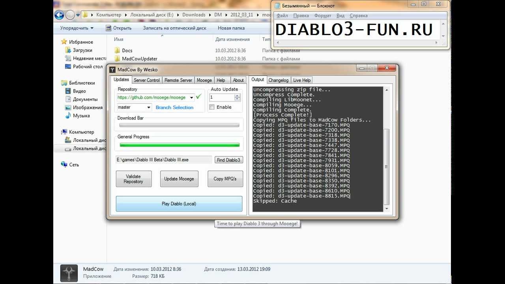The height and width of the screenshot is (284, 505).
Task: Sort by Дата изменения column header
Action: pyautogui.click(x=232, y=39)
